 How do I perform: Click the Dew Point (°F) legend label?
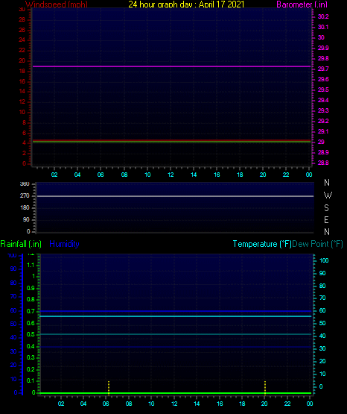tap(317, 244)
